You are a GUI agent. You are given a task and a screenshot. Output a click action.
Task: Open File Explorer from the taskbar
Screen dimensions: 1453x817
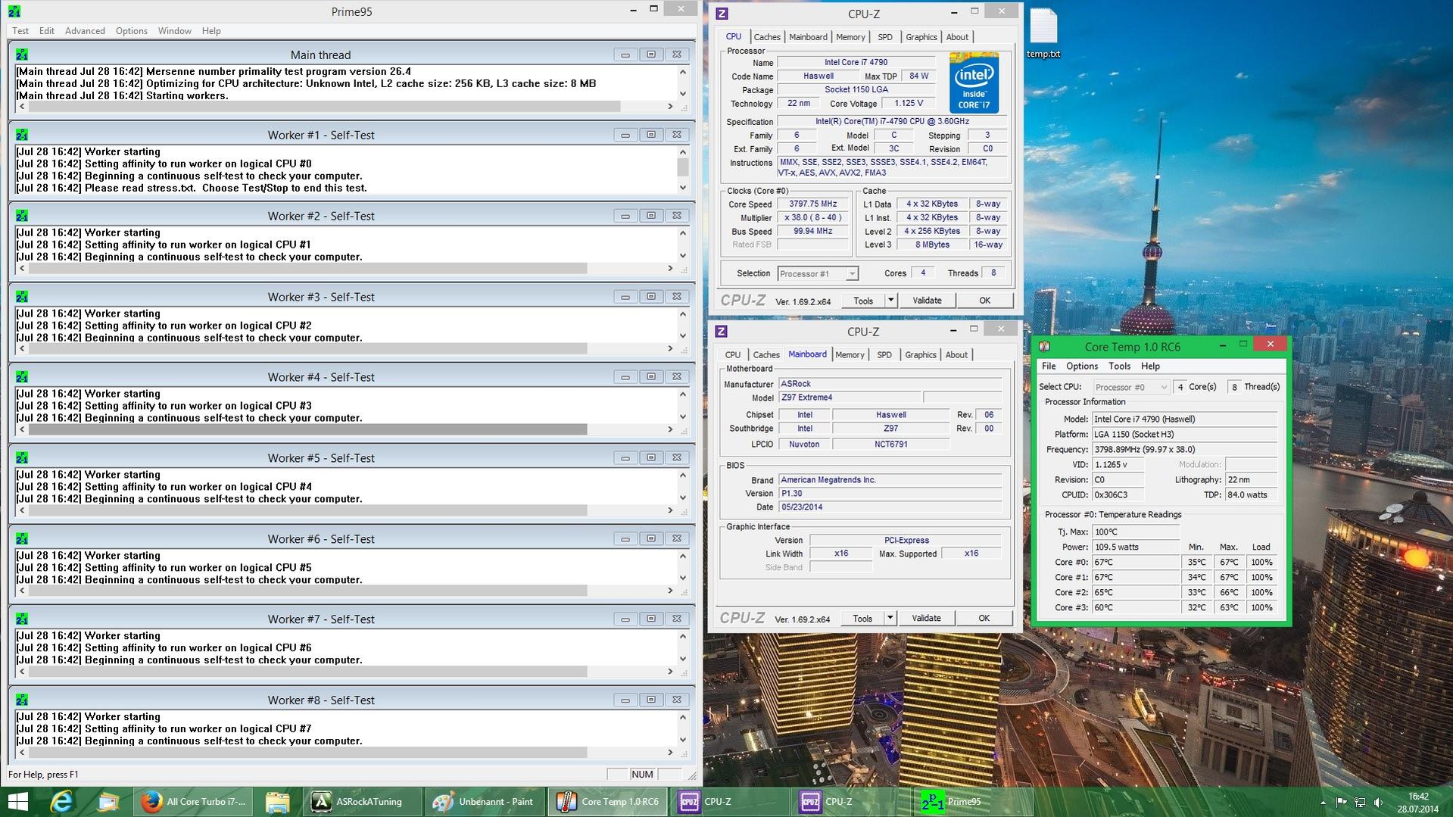coord(277,801)
